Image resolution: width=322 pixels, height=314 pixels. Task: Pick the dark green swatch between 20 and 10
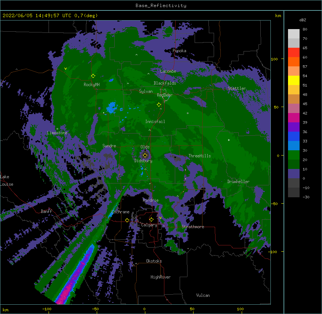(x=294, y=164)
